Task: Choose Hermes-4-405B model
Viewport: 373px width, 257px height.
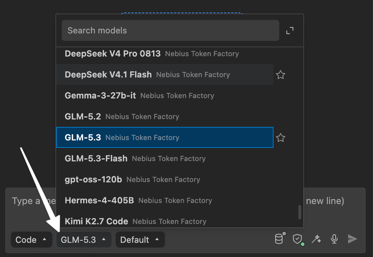Action: point(165,200)
